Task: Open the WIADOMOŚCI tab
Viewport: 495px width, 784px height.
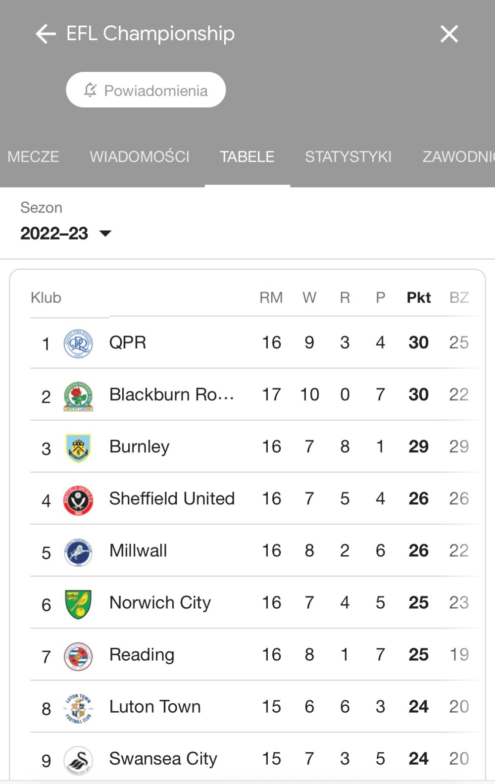Action: coord(140,157)
